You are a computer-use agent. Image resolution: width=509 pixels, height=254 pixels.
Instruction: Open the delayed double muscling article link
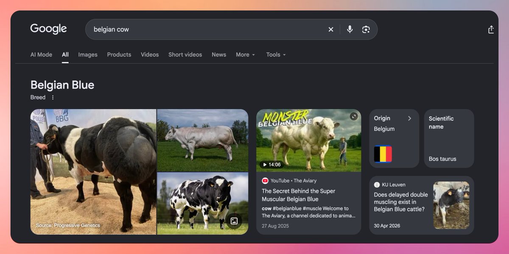(x=401, y=202)
